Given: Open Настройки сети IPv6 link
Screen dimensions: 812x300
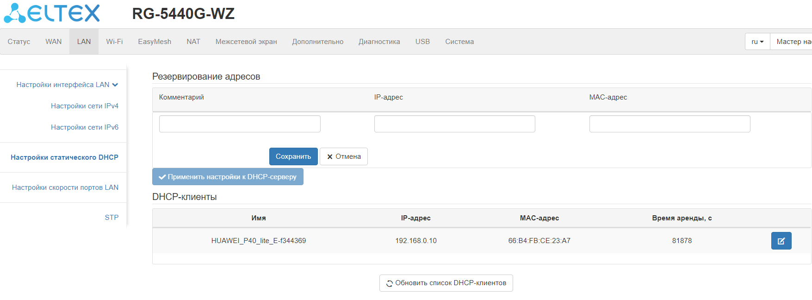Looking at the screenshot, I should coord(85,127).
